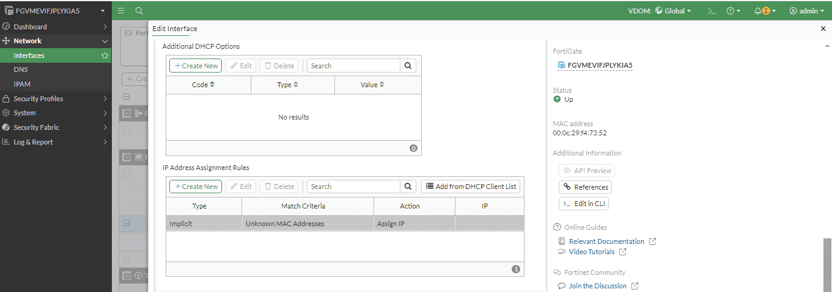This screenshot has height=292, width=832.
Task: Open Join the Discussion link
Action: [597, 286]
